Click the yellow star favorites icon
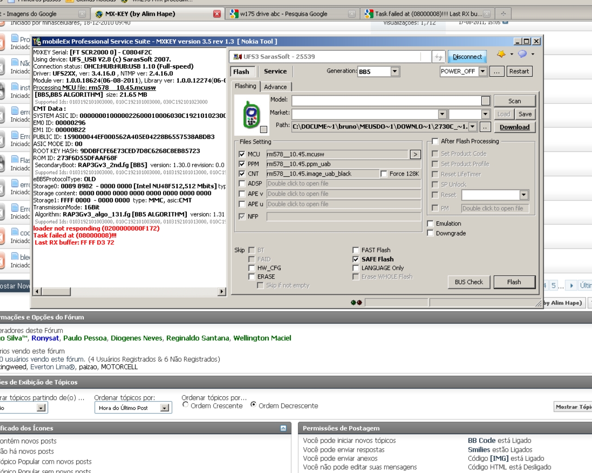The width and height of the screenshot is (592, 473). pyautogui.click(x=501, y=55)
